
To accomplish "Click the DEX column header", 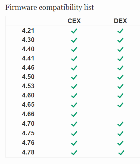I will point(120,21).
